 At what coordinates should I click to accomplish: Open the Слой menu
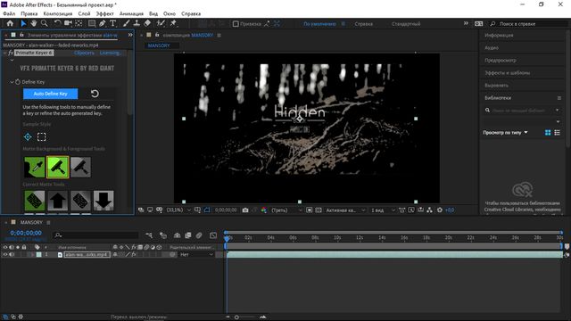pos(84,13)
